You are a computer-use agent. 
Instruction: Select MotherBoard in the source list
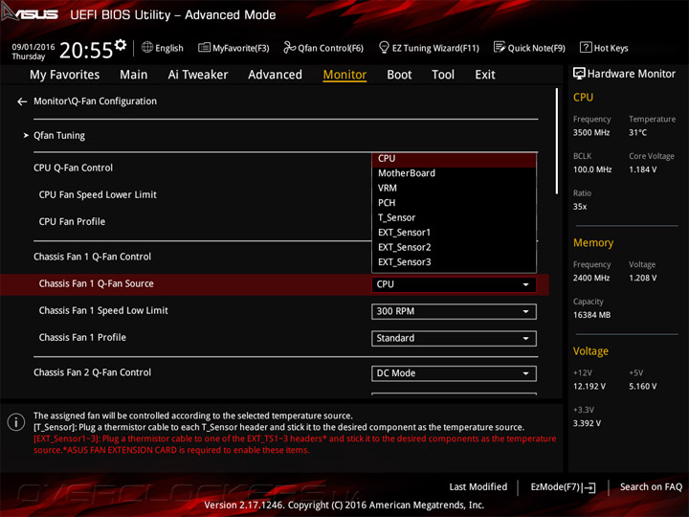point(407,173)
